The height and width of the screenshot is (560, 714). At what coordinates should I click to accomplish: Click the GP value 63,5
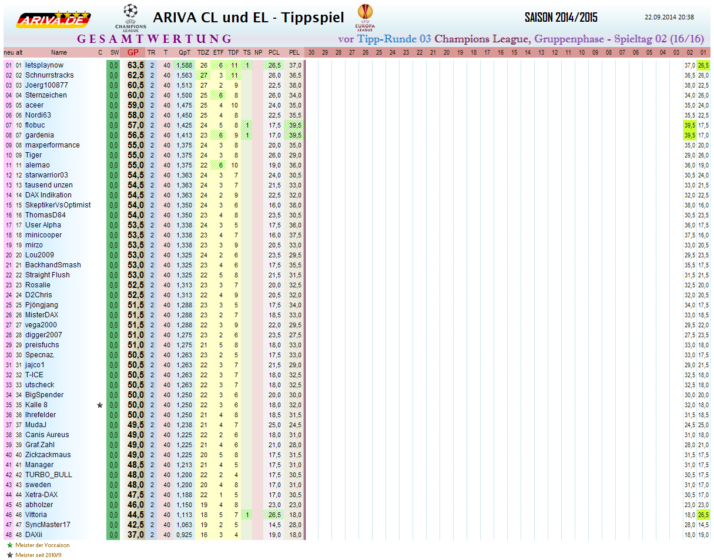[x=136, y=65]
